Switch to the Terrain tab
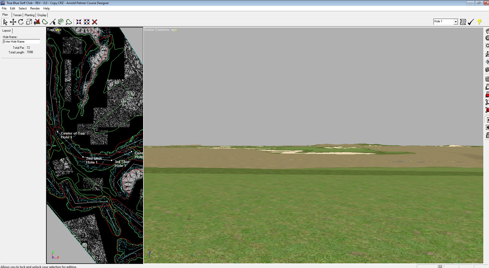 (17, 15)
